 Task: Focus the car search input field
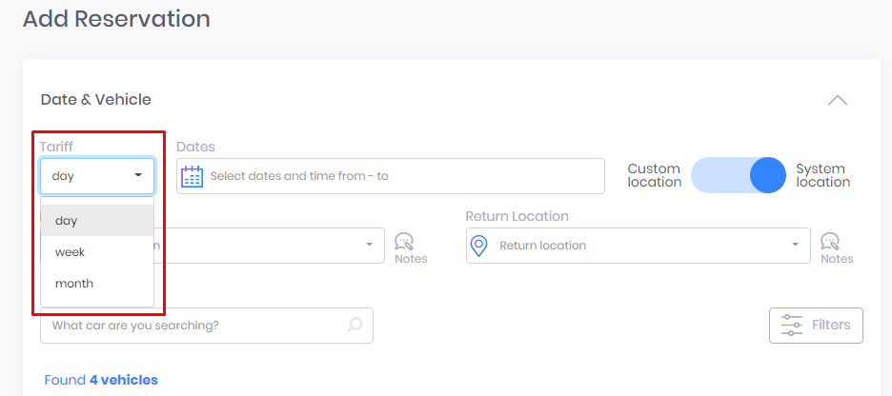click(x=191, y=326)
